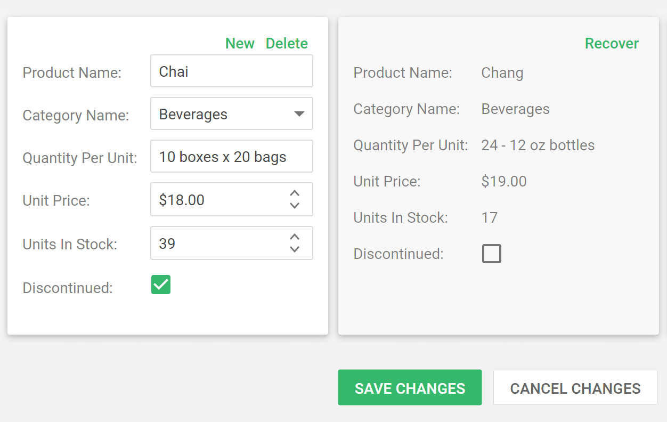Viewport: 667px width, 422px height.
Task: Uncheck the Discontinued checkbox for Chai
Action: pyautogui.click(x=161, y=285)
